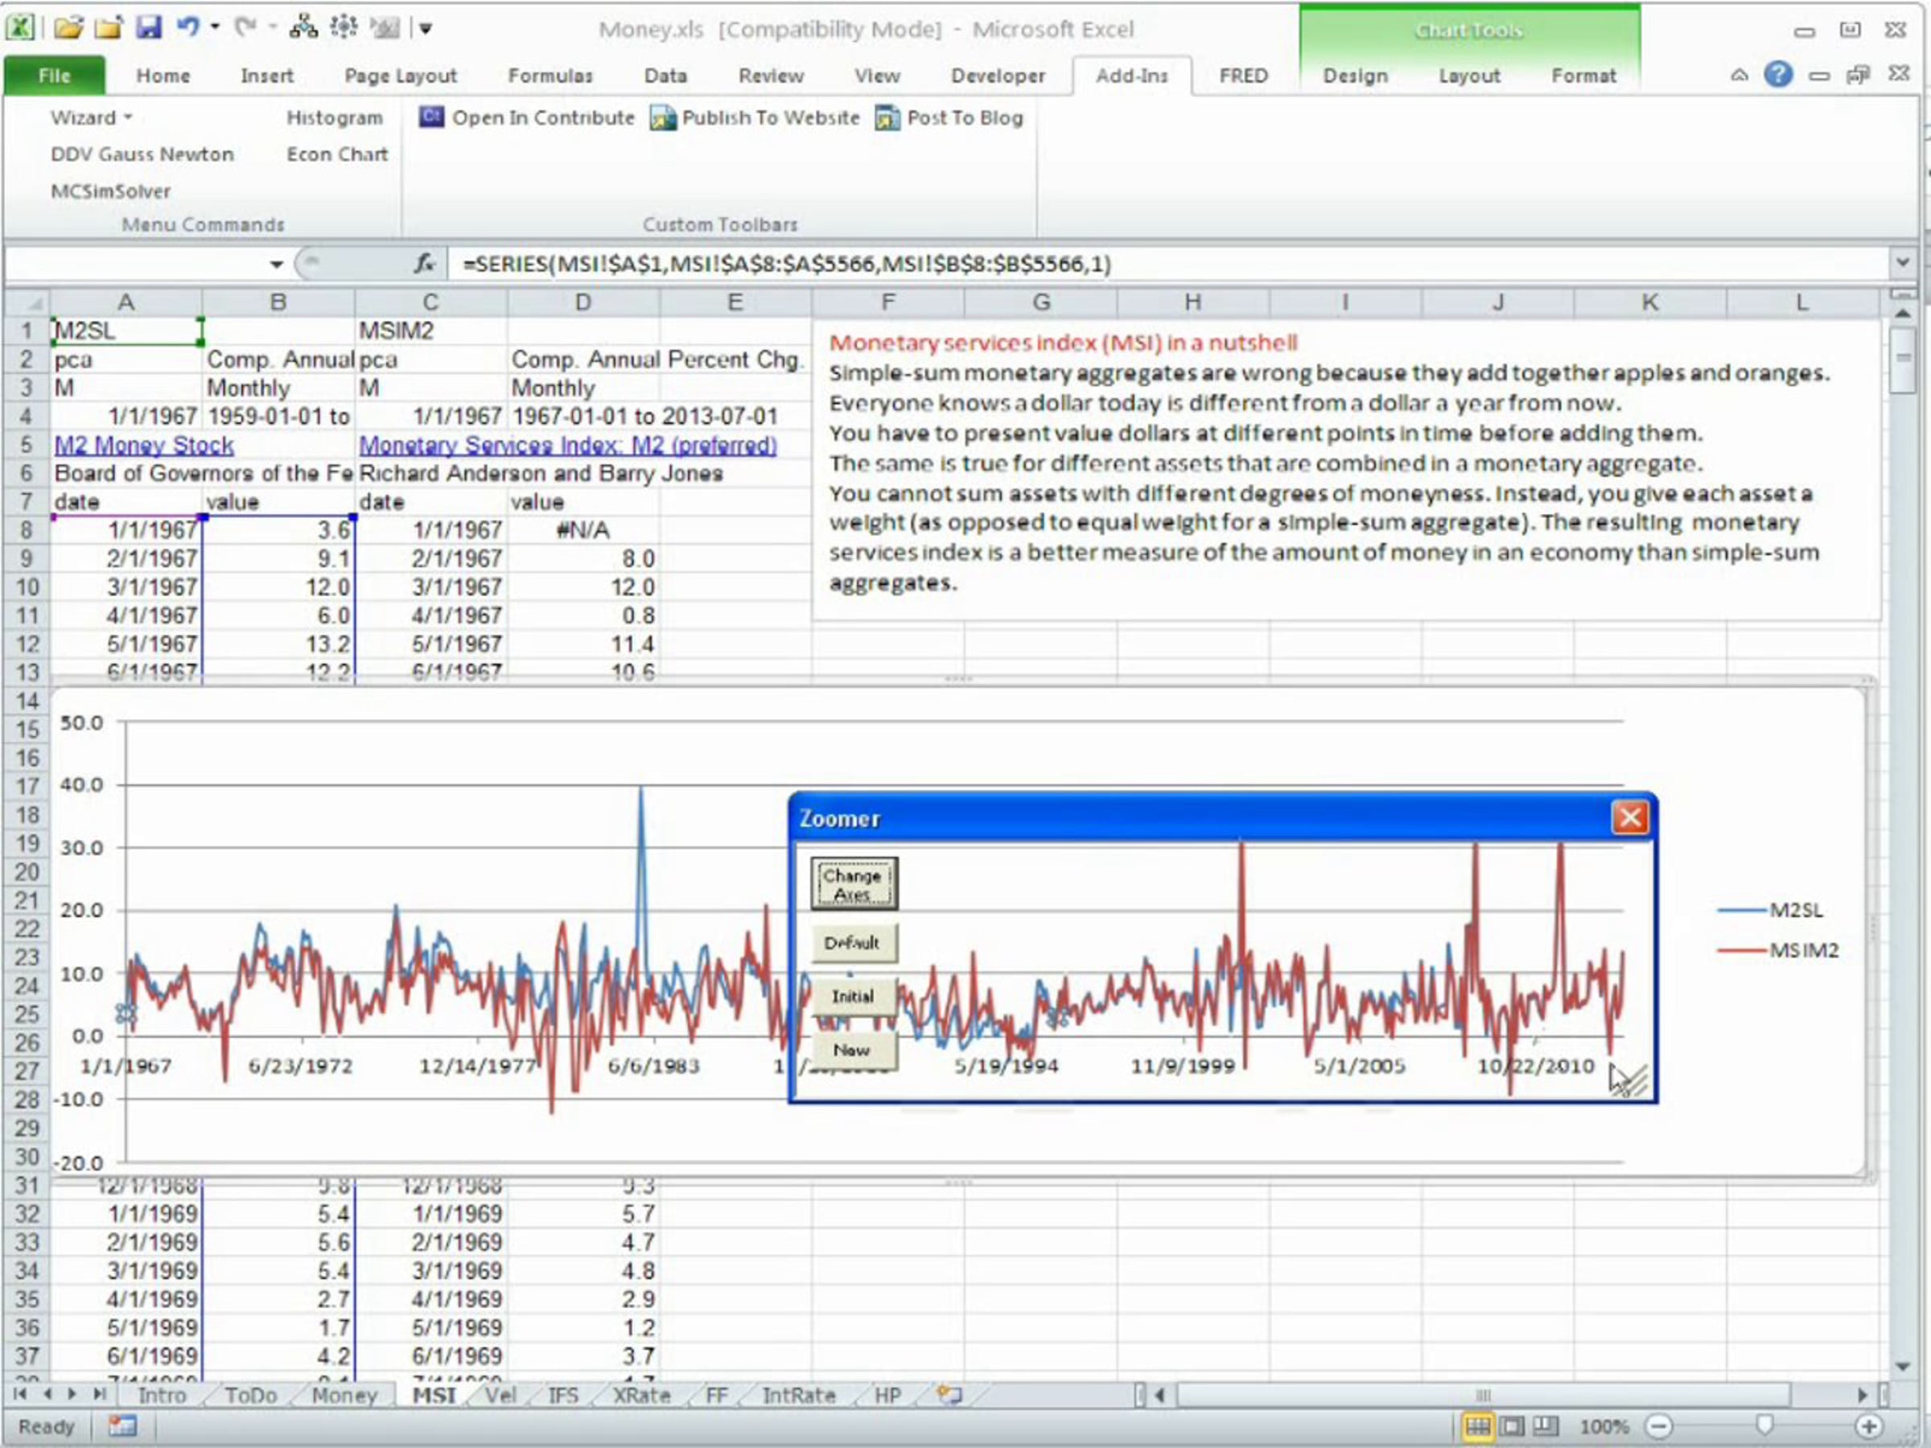
Task: Open the FRED ribbon tab
Action: pyautogui.click(x=1243, y=76)
